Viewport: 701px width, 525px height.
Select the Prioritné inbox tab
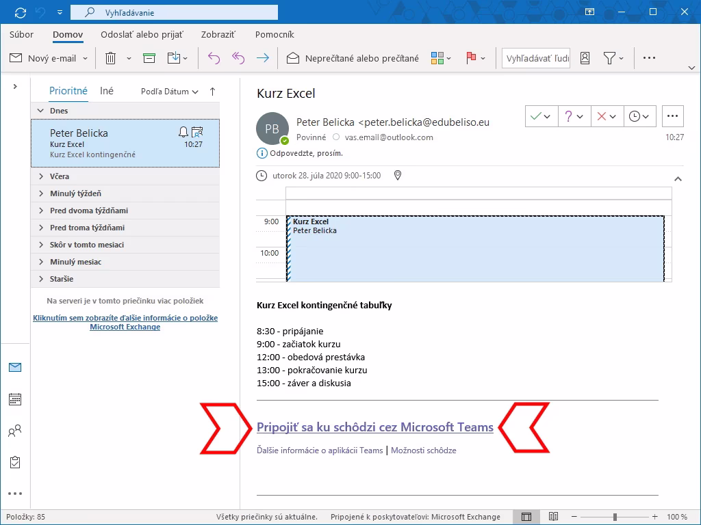(68, 91)
